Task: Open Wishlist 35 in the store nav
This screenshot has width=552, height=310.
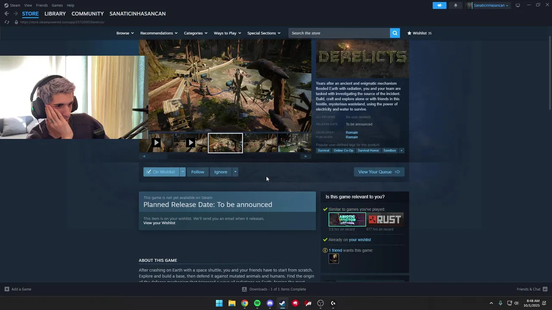Action: 419,33
